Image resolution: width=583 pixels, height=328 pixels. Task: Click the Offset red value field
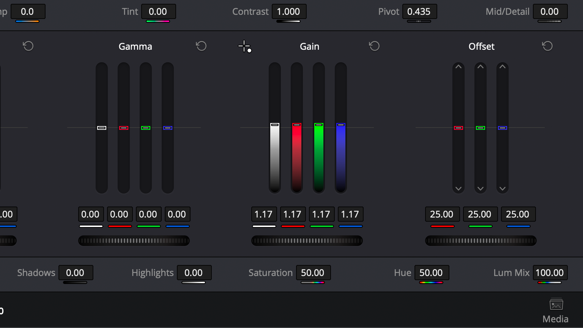pos(442,214)
